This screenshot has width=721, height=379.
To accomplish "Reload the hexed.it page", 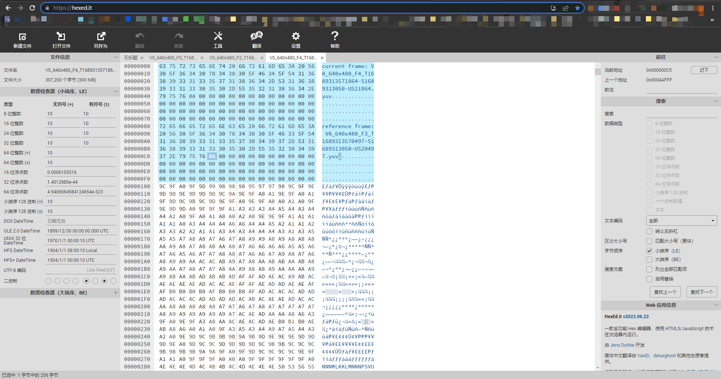I will (x=32, y=8).
